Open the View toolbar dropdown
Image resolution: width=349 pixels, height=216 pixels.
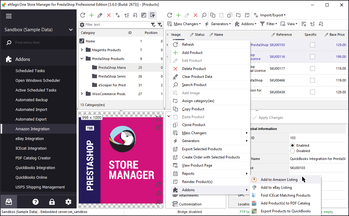point(289,24)
